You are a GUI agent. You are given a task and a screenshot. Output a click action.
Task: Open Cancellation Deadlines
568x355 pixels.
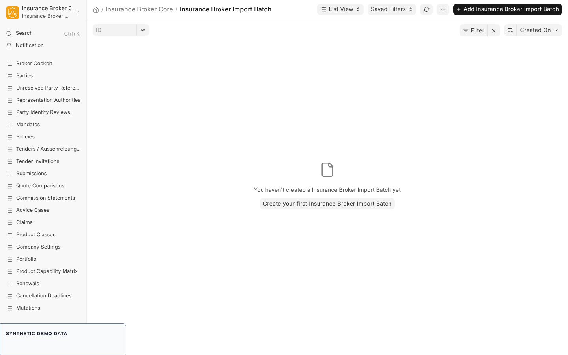[43, 296]
